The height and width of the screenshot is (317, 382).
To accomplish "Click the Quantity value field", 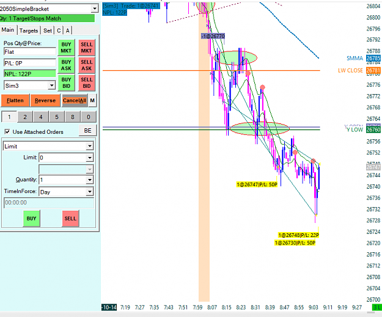I will [x=62, y=180].
